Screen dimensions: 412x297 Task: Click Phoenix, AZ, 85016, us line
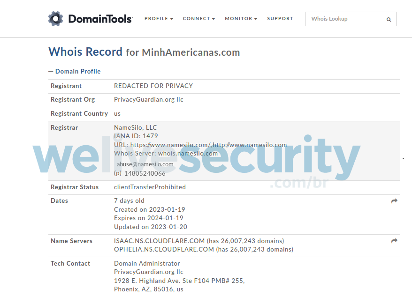pyautogui.click(x=148, y=289)
